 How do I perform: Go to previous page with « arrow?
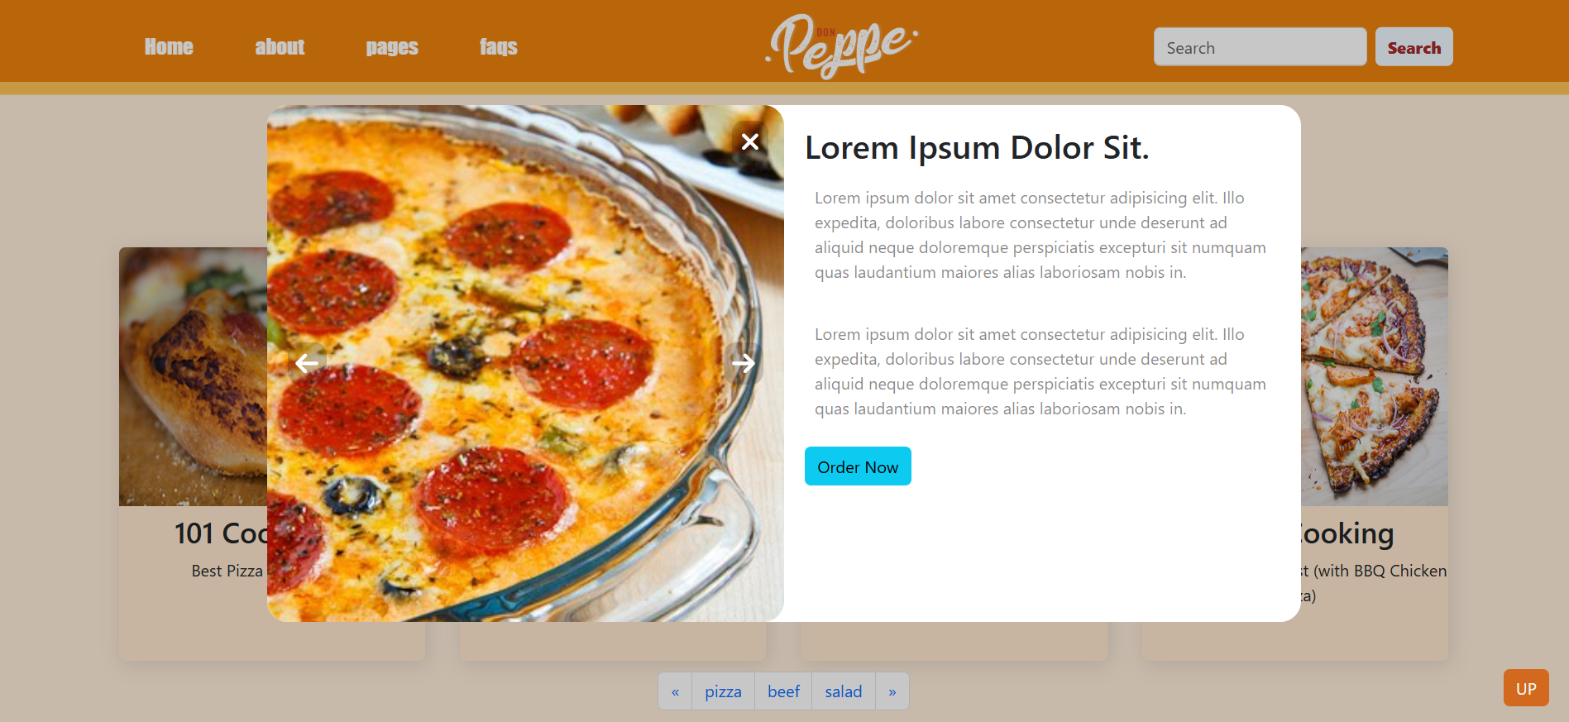pyautogui.click(x=675, y=691)
